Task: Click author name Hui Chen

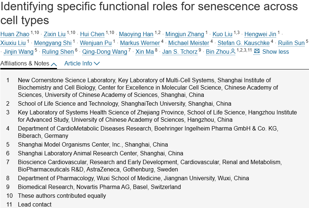Action: click(92, 34)
